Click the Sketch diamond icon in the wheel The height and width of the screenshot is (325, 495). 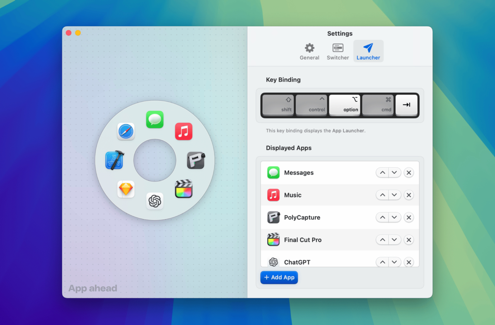(126, 189)
